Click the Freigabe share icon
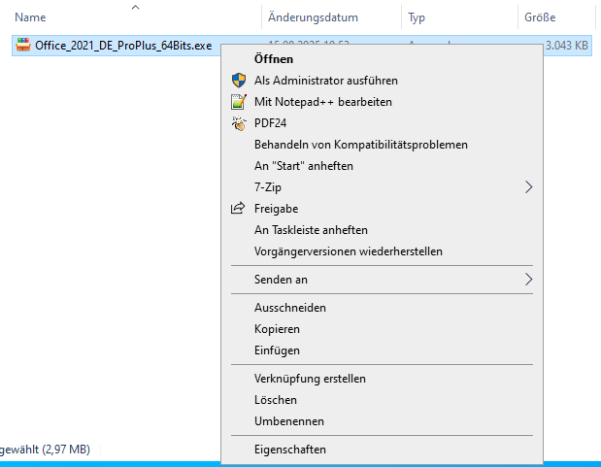The width and height of the screenshot is (601, 467). point(238,209)
